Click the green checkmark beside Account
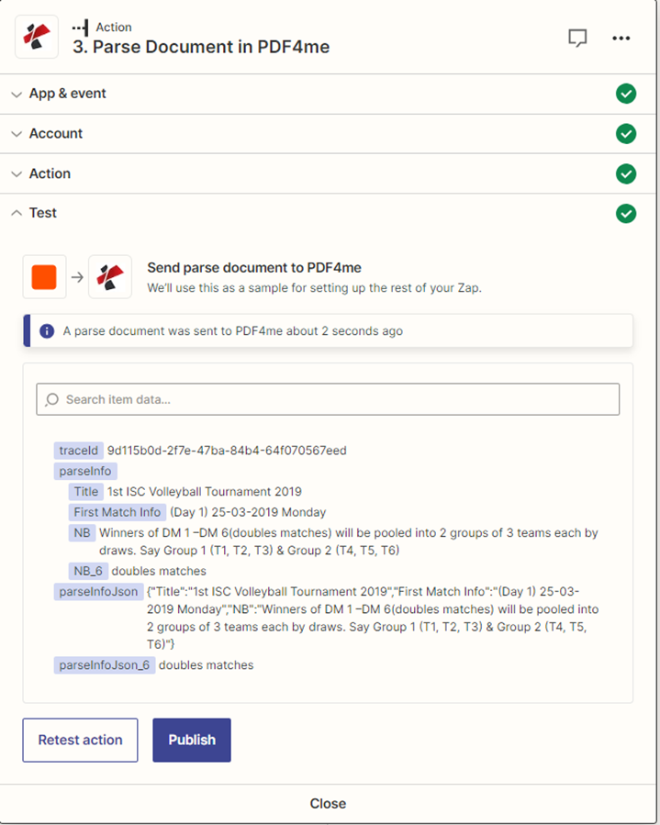This screenshot has height=825, width=660. click(x=626, y=133)
